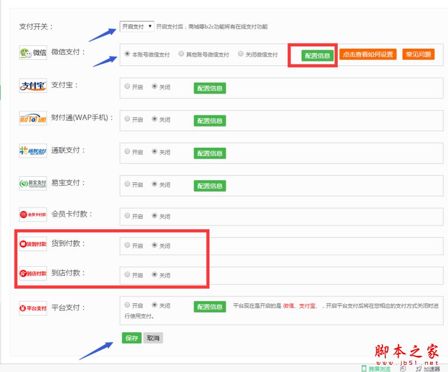Click the 支付开关 label text
This screenshot has width=448, height=372.
tap(36, 26)
